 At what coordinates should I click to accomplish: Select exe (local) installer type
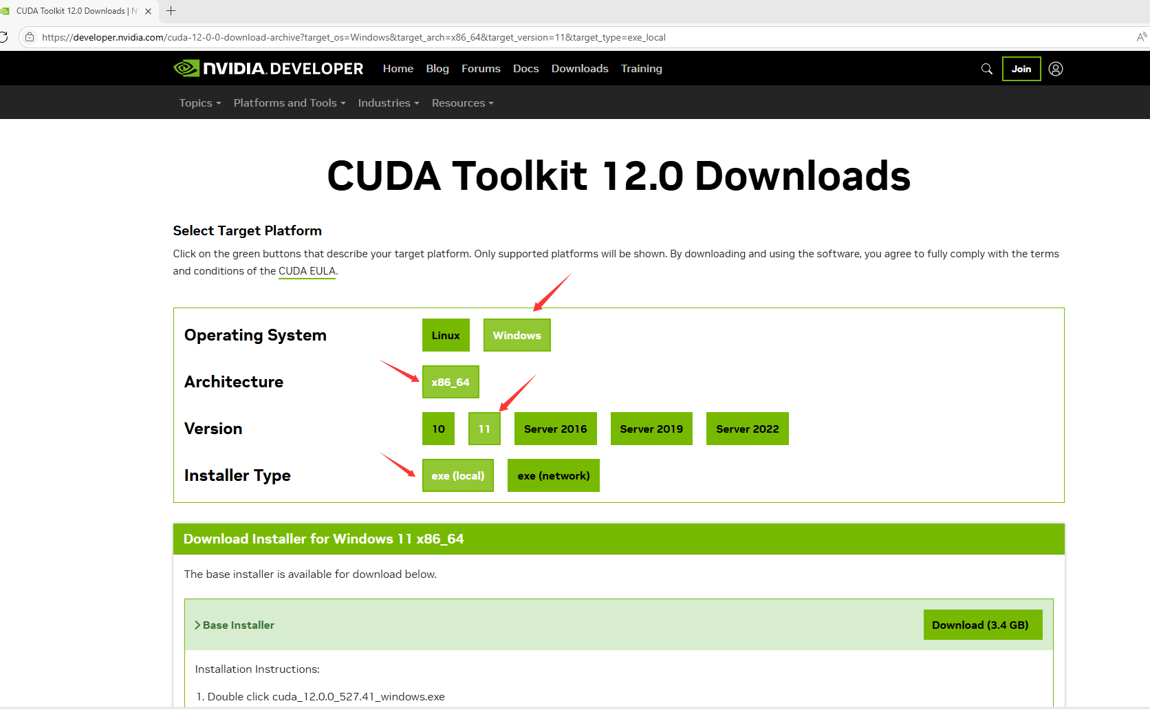[458, 475]
